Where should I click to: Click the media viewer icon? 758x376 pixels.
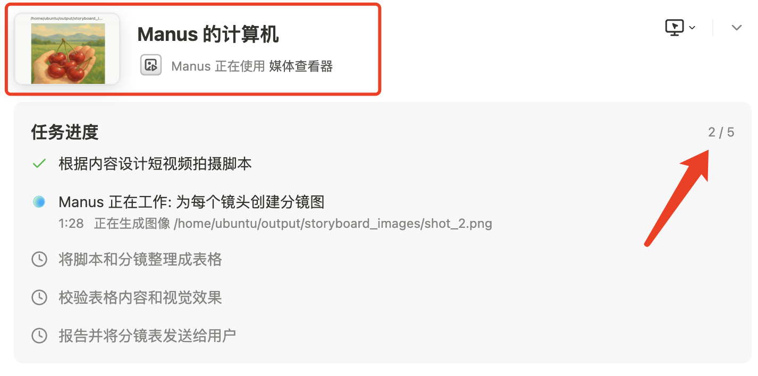point(151,65)
